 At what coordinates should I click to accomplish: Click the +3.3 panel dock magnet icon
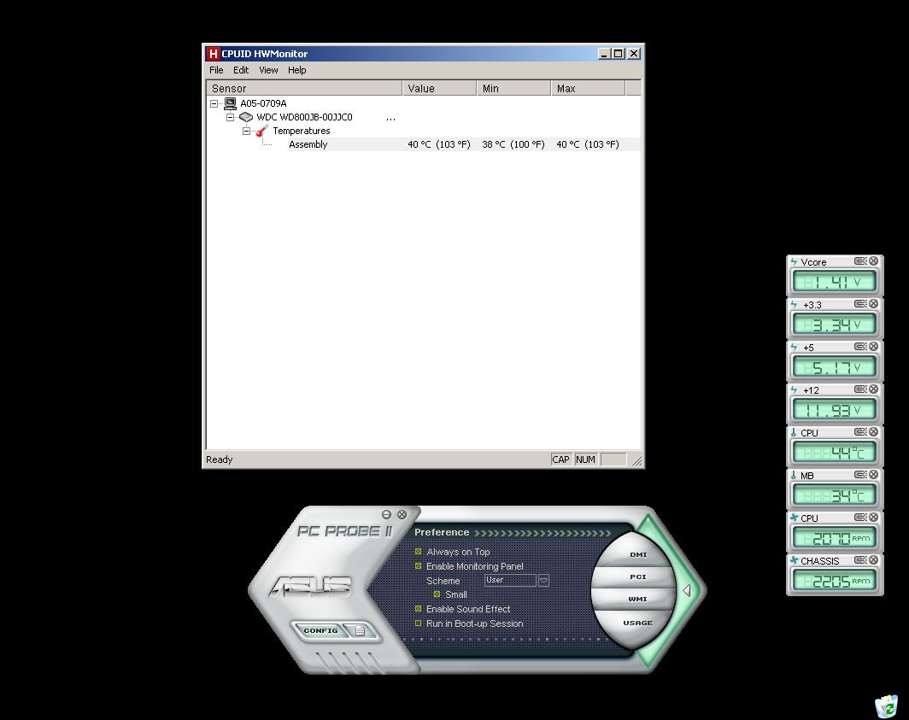click(860, 304)
